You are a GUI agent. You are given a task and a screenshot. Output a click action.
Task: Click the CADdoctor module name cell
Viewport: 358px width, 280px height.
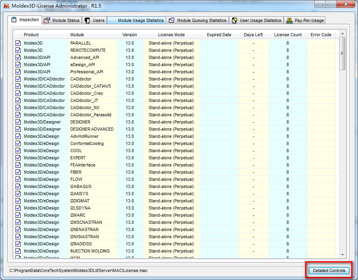coord(92,79)
